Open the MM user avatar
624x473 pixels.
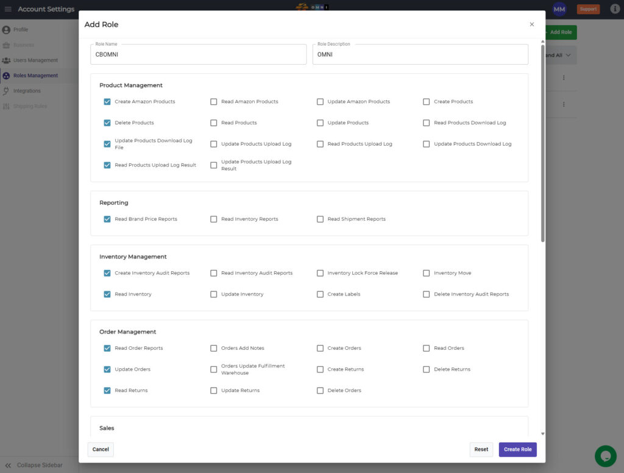[x=558, y=9]
